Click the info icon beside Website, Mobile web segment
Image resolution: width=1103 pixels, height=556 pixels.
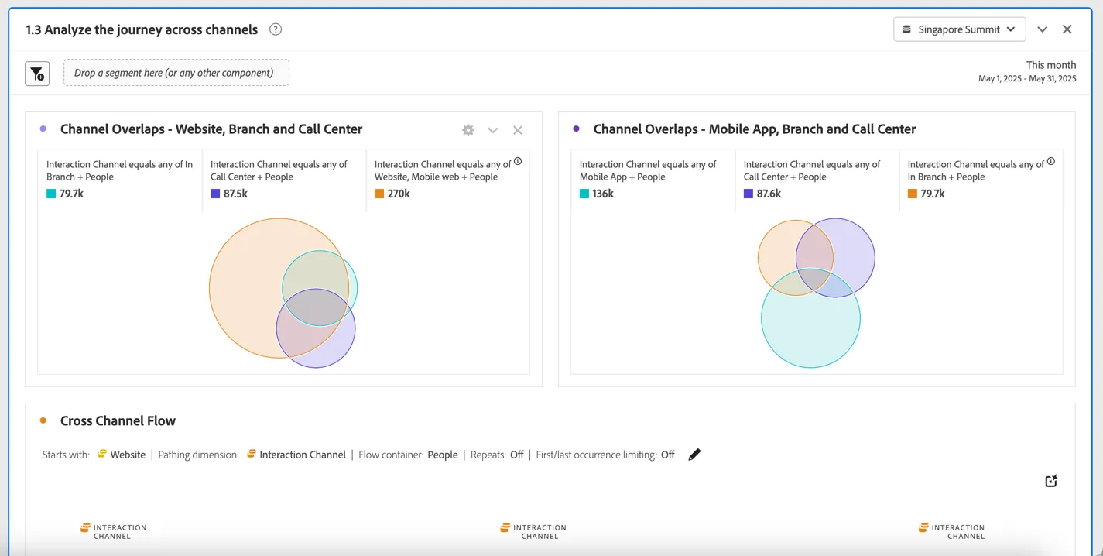(518, 162)
